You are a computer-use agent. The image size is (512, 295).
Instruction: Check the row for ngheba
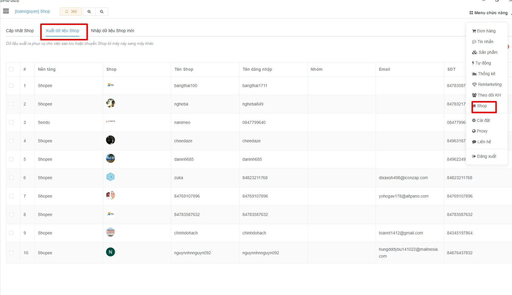pyautogui.click(x=11, y=104)
